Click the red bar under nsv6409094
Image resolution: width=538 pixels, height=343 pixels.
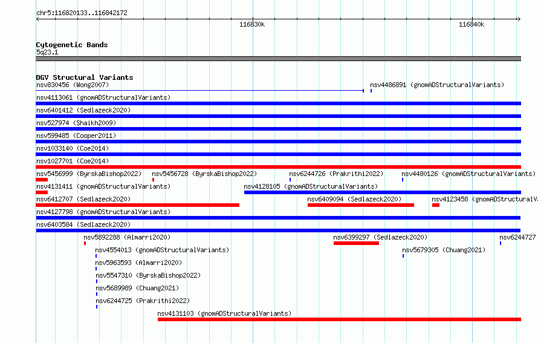(x=361, y=205)
